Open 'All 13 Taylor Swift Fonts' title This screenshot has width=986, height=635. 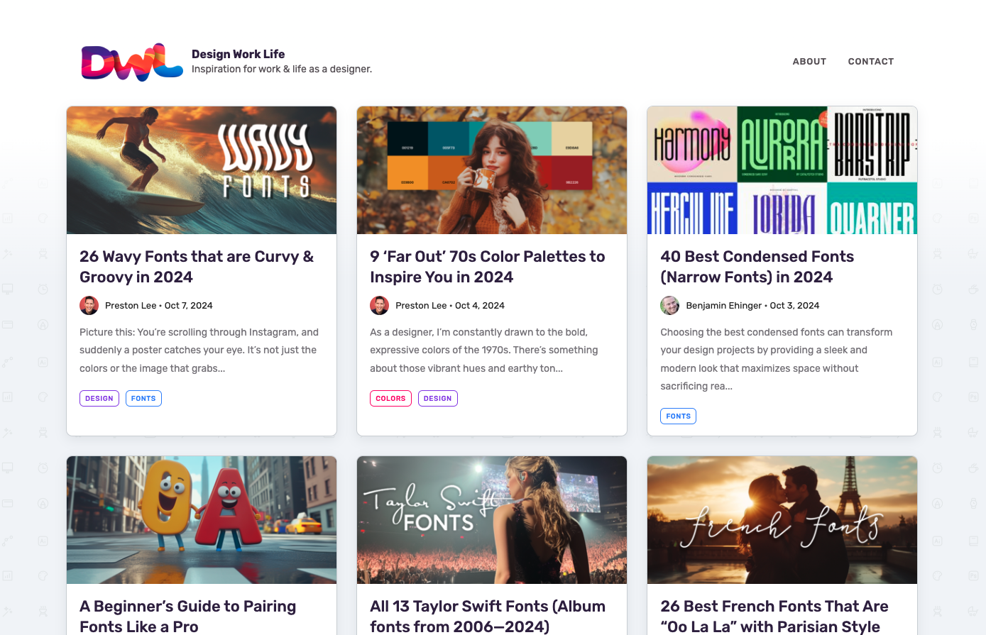pyautogui.click(x=488, y=616)
